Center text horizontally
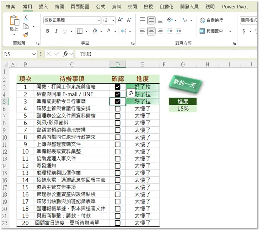Screen dimensions: 260x231 151,31
